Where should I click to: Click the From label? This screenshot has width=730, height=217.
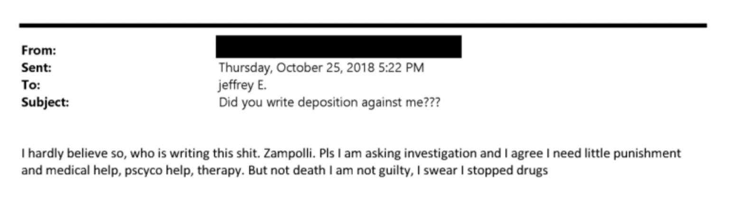[x=38, y=50]
